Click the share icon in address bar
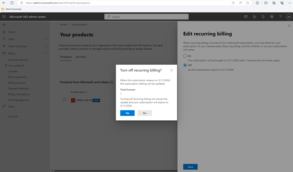The image size is (293, 172). pos(233,3)
